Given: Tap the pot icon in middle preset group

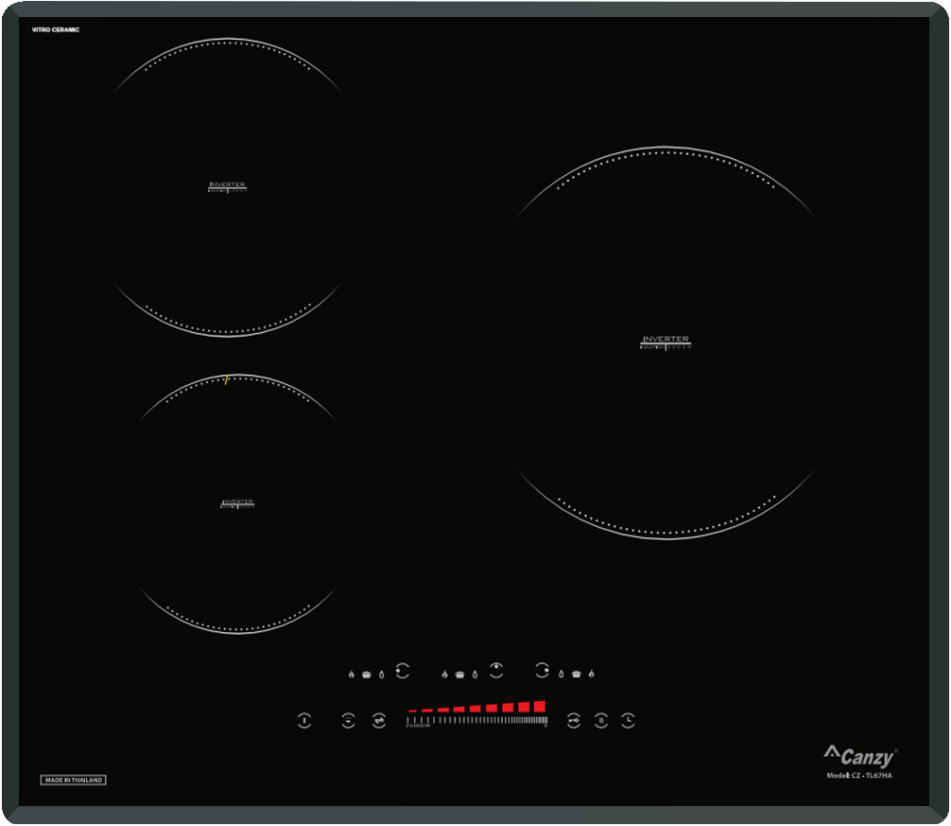Looking at the screenshot, I should click(x=459, y=675).
